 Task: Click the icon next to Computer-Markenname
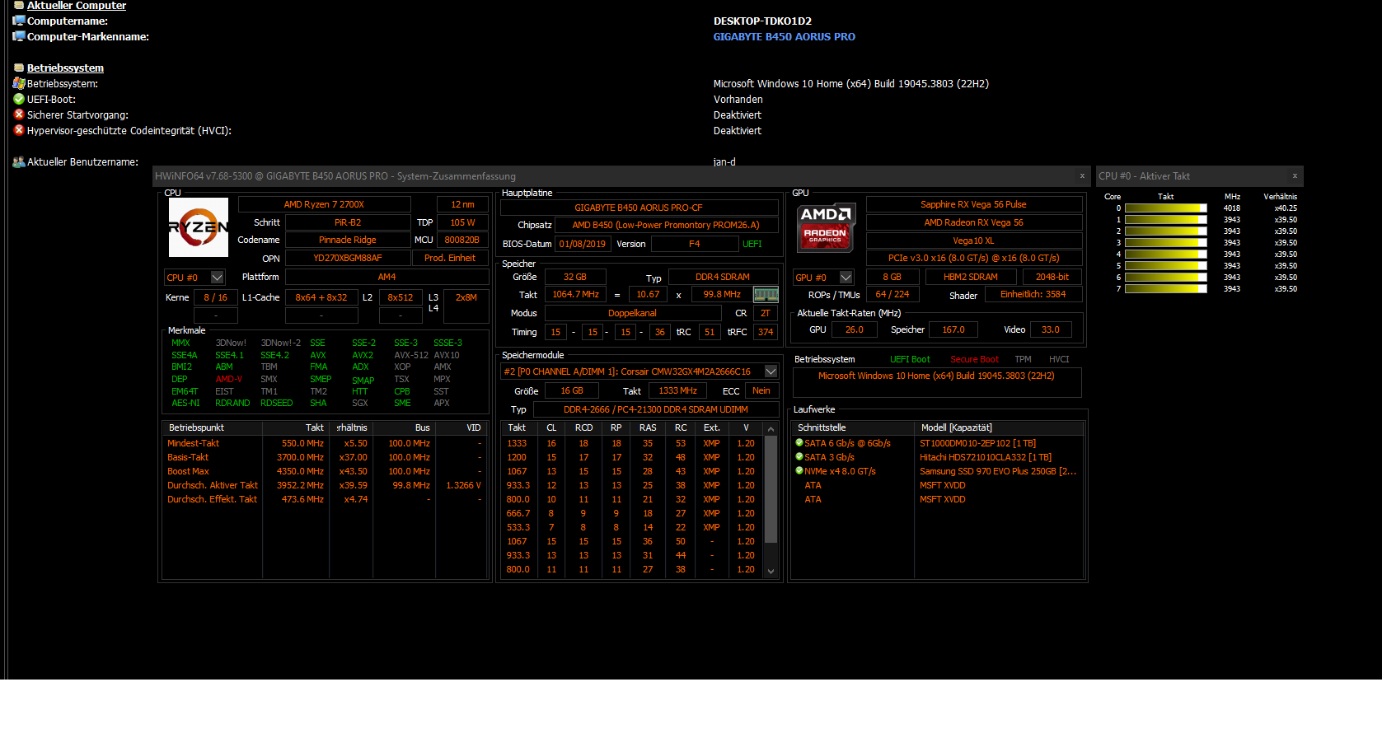point(19,36)
